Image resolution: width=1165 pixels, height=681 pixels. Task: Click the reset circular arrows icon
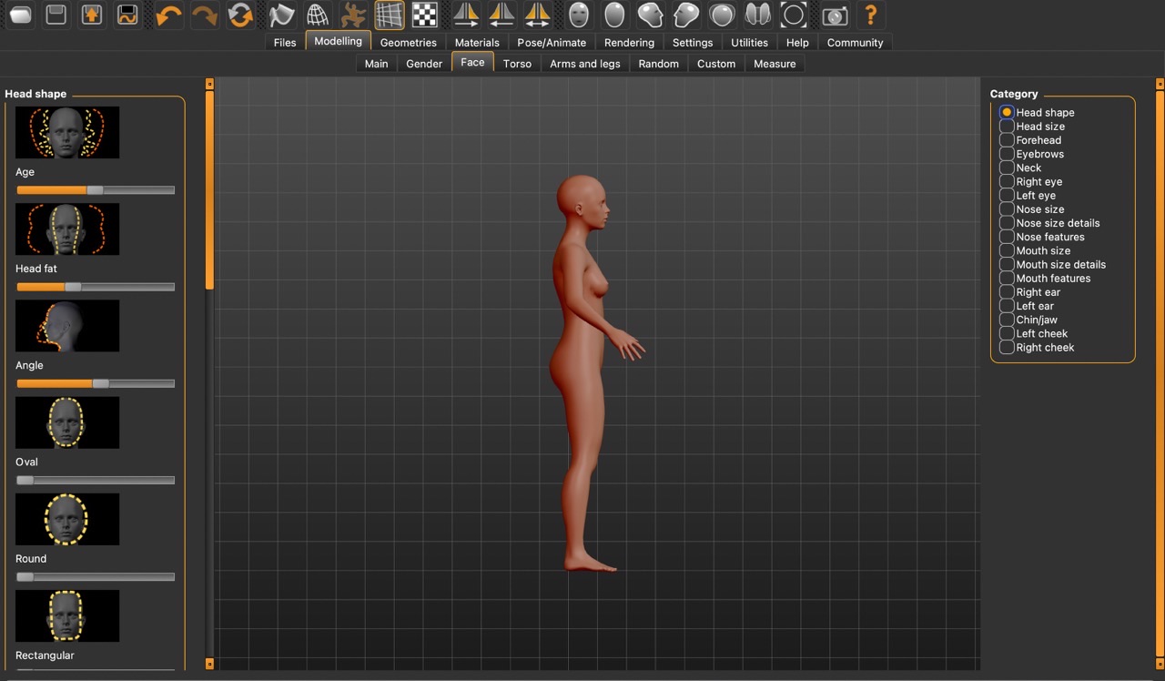[240, 15]
